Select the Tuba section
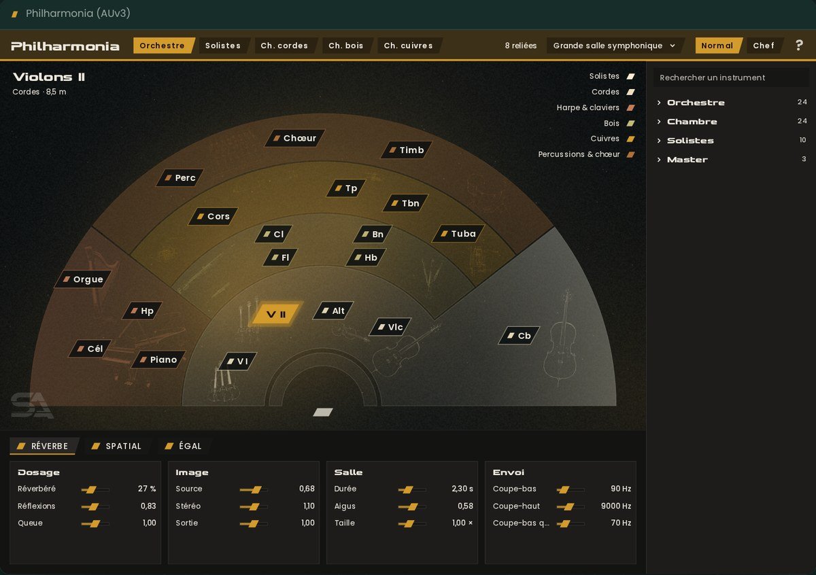This screenshot has width=816, height=575. pyautogui.click(x=458, y=234)
